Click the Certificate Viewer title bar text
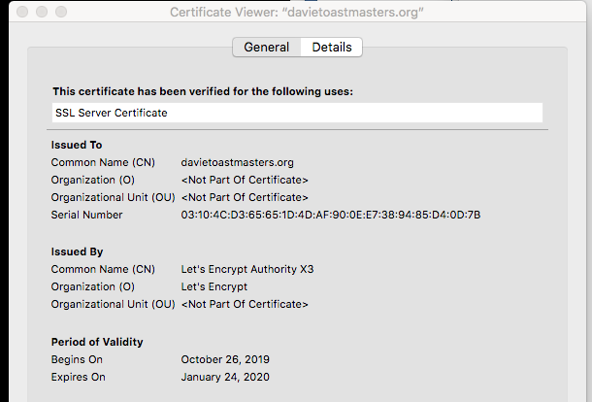 (295, 13)
